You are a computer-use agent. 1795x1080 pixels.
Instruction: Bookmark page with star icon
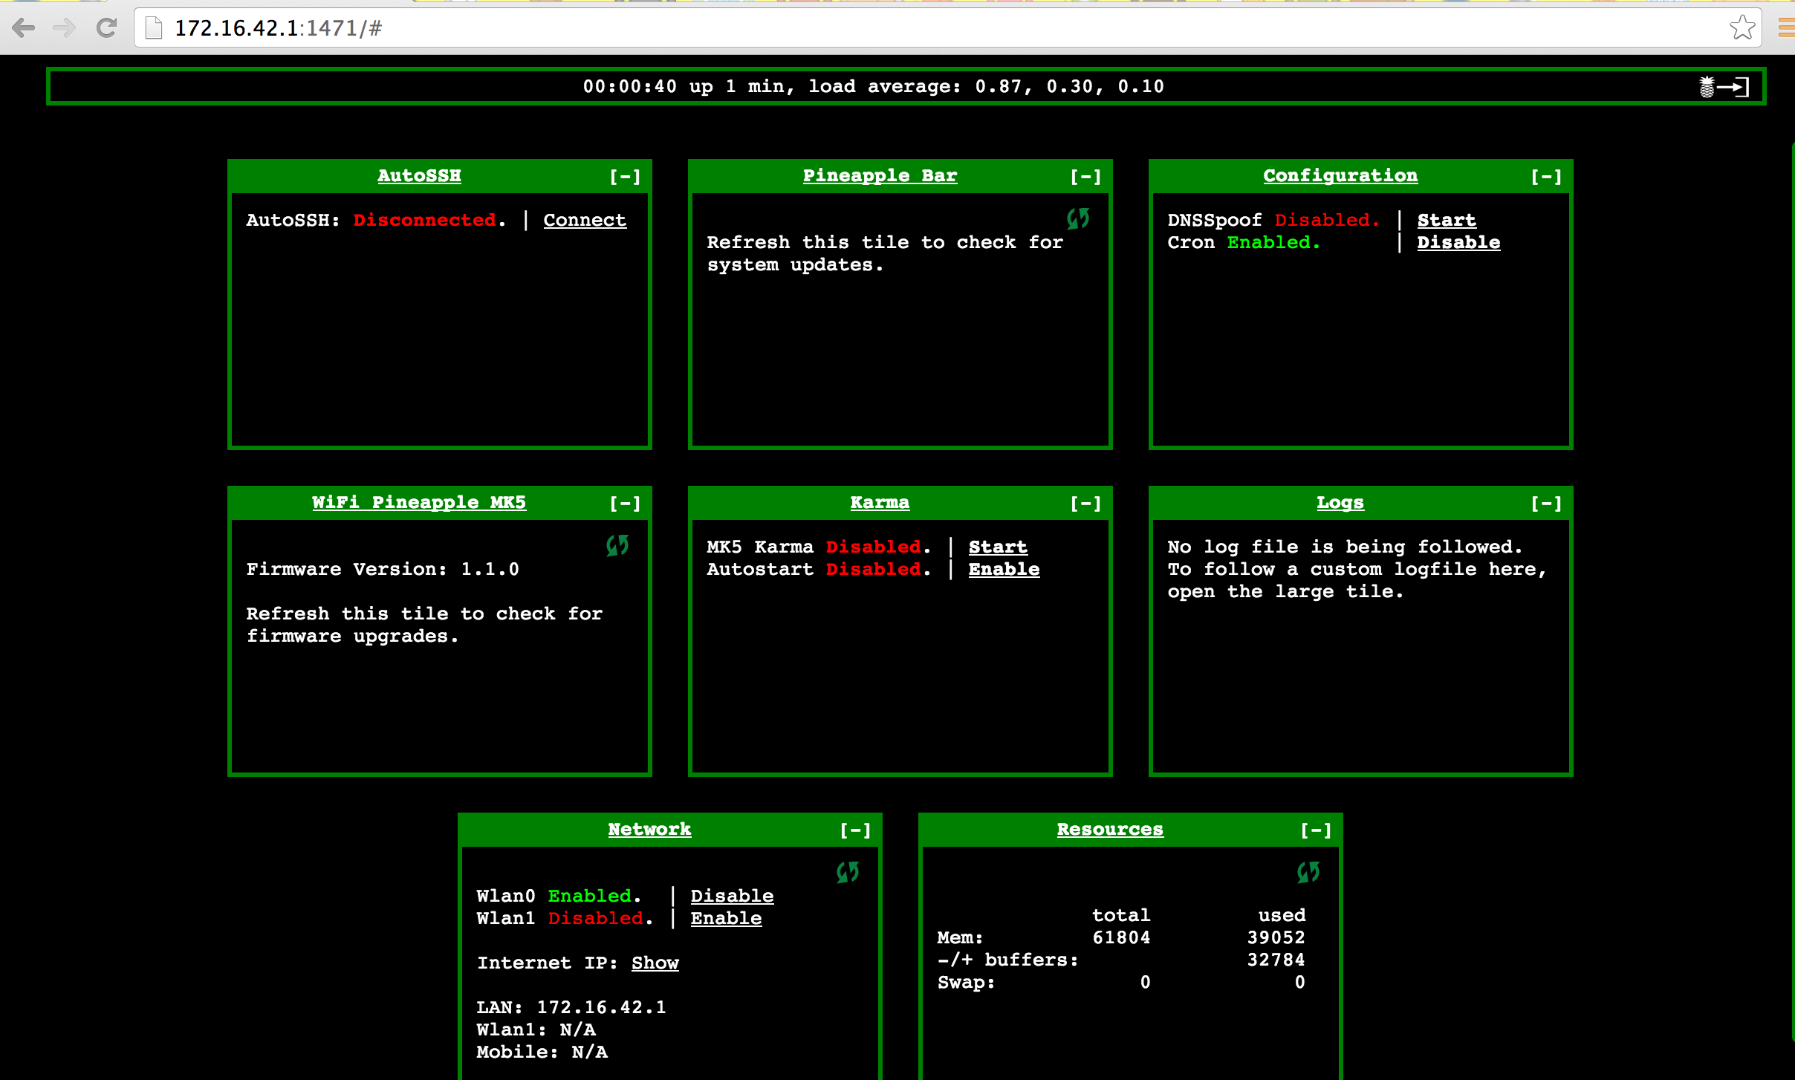[x=1742, y=28]
